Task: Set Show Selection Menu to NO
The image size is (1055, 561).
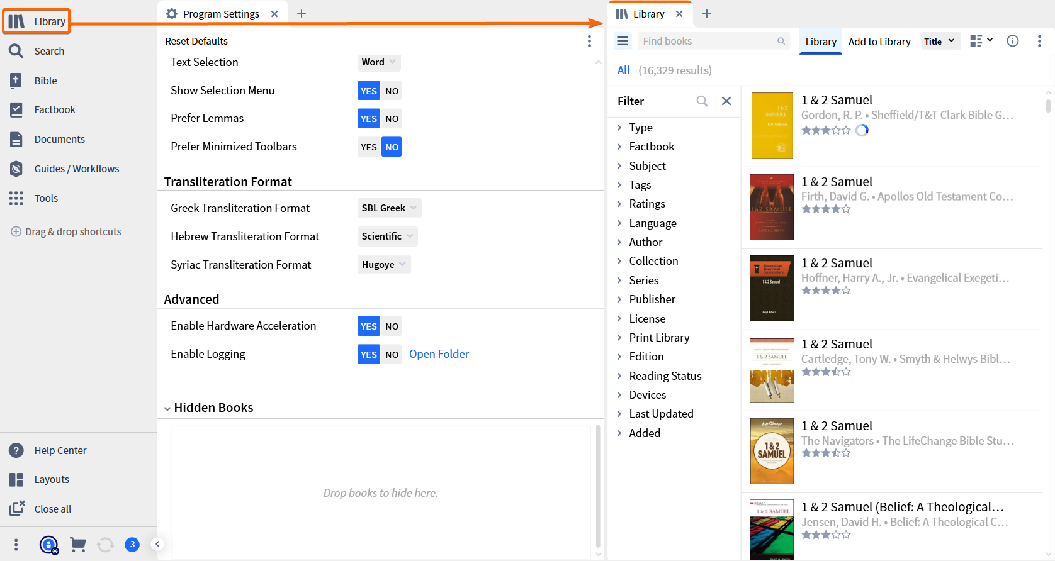Action: click(x=392, y=91)
